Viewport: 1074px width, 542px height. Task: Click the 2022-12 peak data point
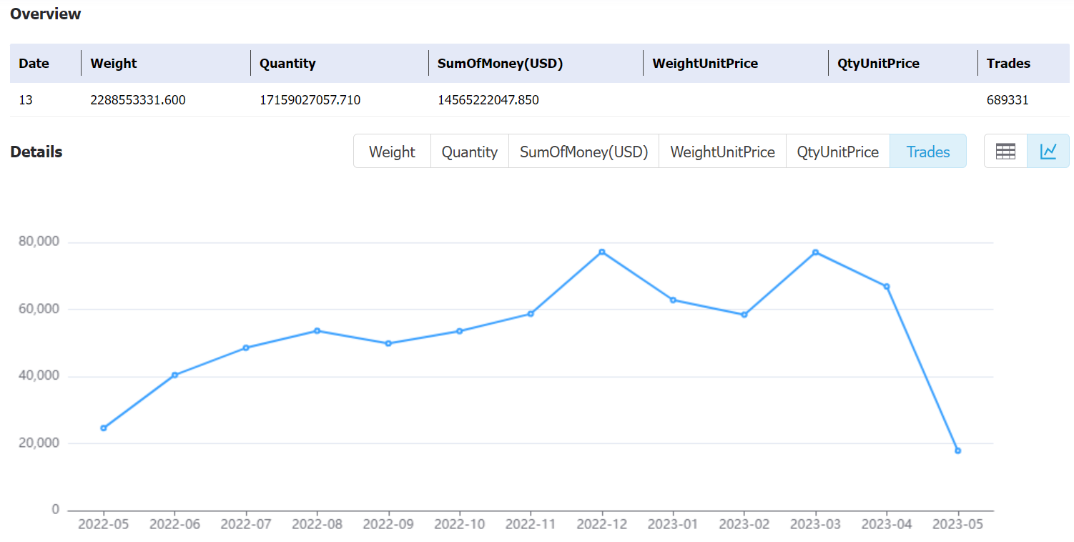(x=602, y=252)
